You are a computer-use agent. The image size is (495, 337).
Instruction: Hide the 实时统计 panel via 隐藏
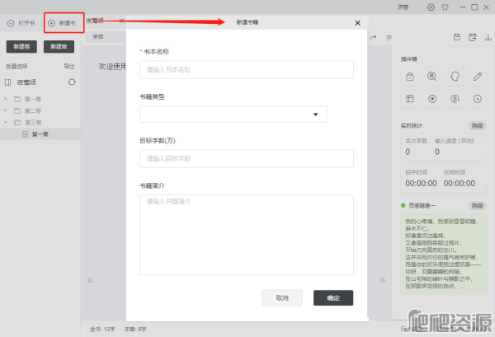(478, 126)
